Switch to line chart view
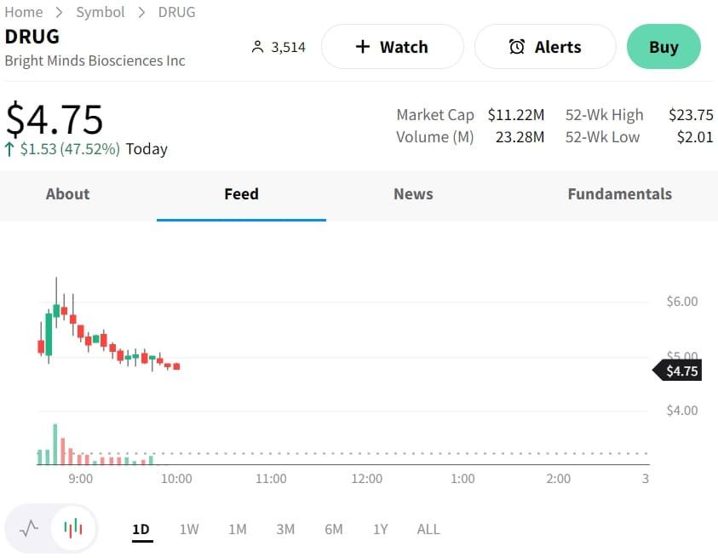 click(30, 528)
